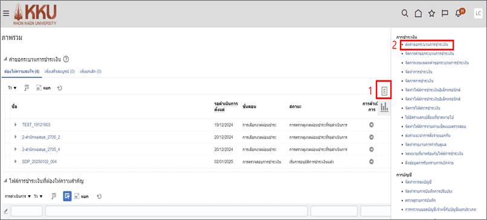The width and height of the screenshot is (487, 220).
Task: Switch to the เพิ่งยกเลิก (0) tab
Action: tap(91, 71)
